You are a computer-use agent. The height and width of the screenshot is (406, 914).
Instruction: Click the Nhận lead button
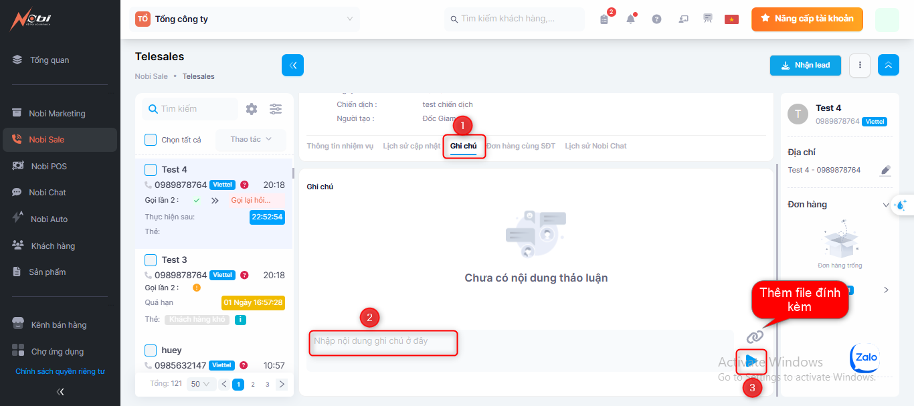coord(805,66)
